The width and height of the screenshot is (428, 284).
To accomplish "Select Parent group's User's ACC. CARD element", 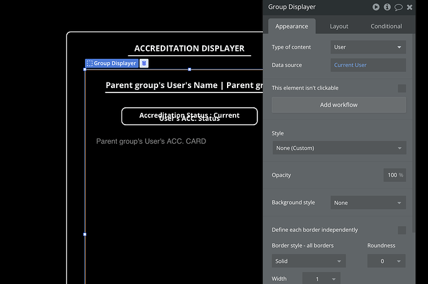I will (x=151, y=141).
